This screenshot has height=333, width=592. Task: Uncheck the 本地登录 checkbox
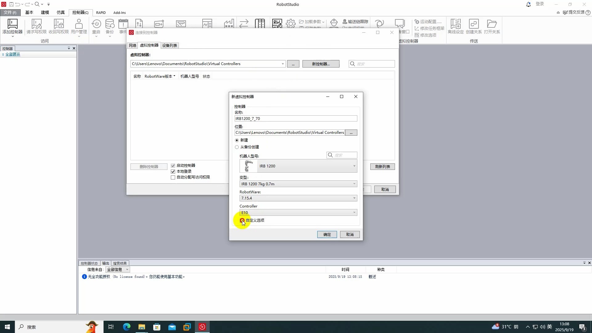tap(173, 171)
